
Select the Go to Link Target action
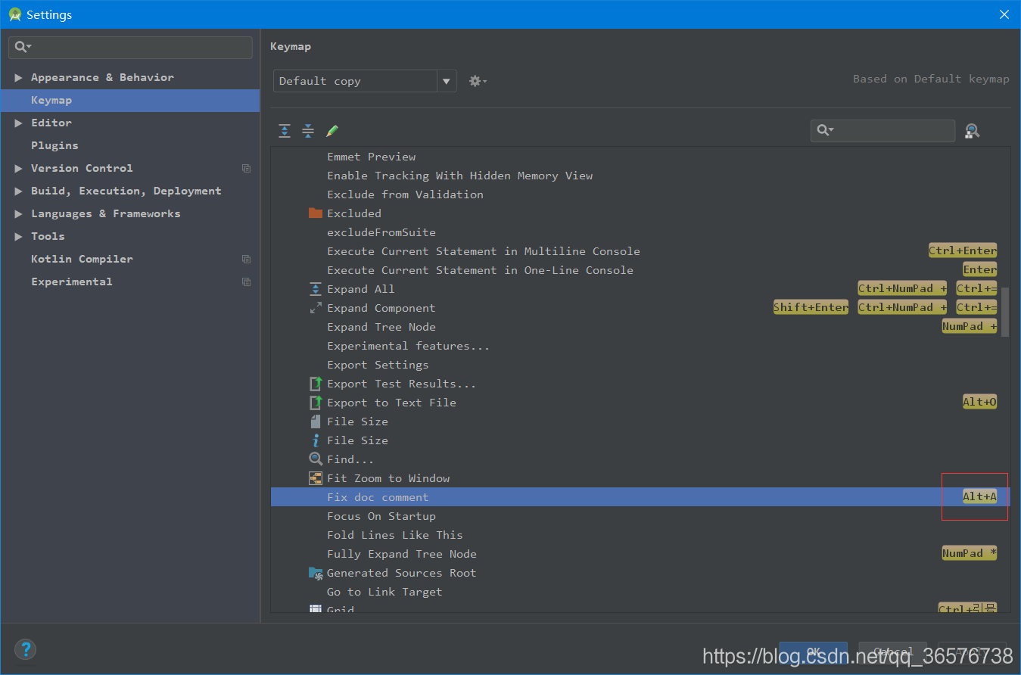pos(384,592)
